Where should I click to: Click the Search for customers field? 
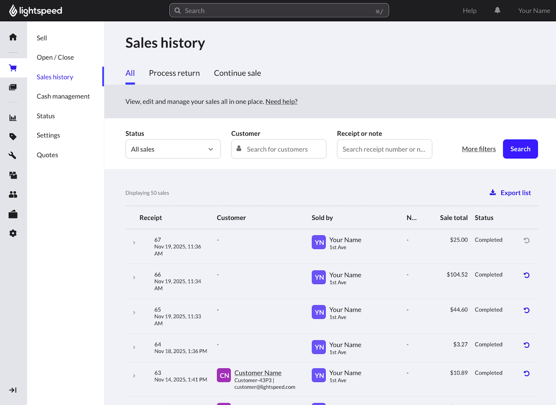tap(284, 149)
